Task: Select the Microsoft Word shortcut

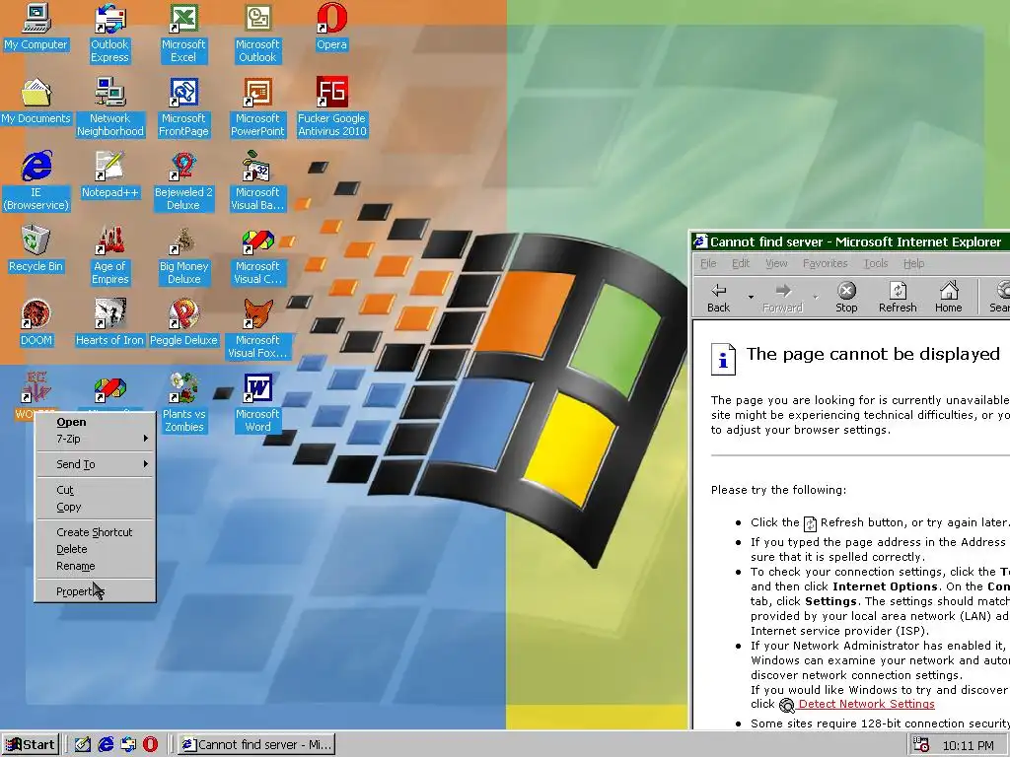Action: click(x=257, y=403)
